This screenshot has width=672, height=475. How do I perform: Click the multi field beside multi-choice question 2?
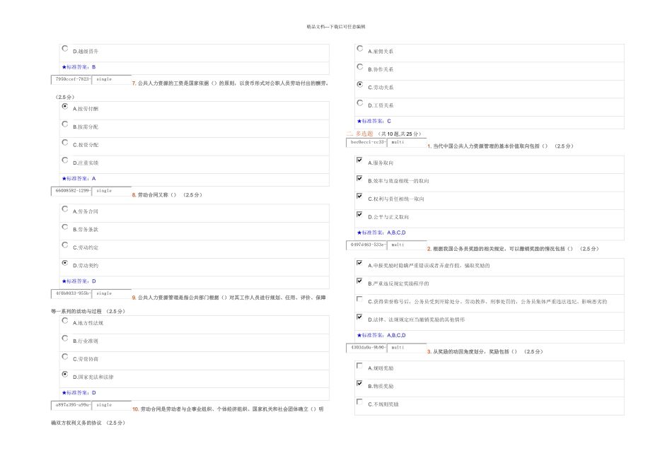(407, 245)
